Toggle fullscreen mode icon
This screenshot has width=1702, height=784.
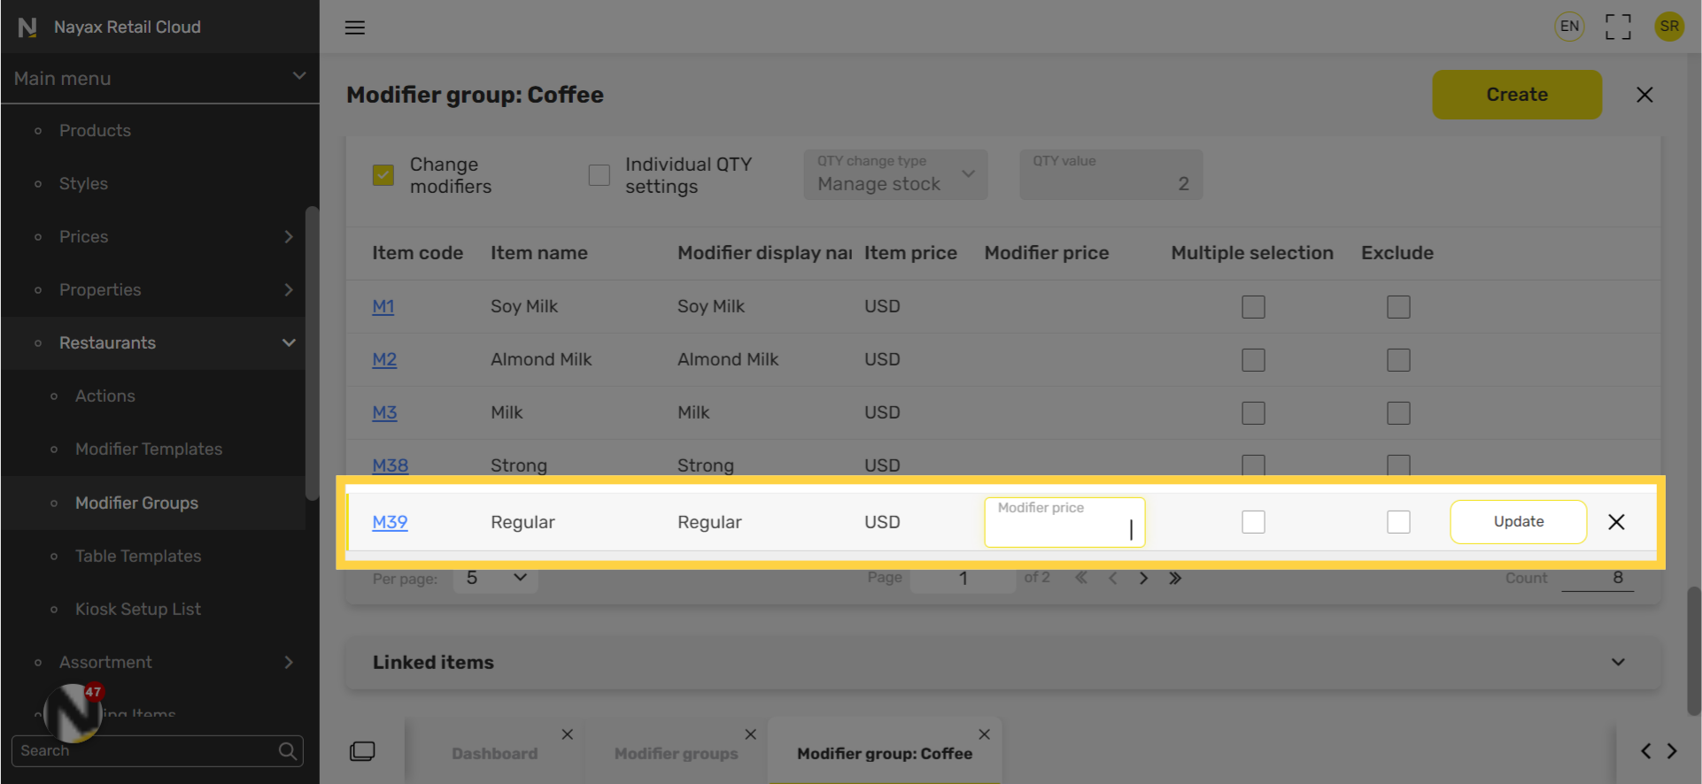(x=1618, y=27)
